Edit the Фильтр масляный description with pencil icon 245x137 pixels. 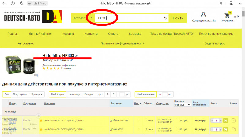click(x=72, y=60)
